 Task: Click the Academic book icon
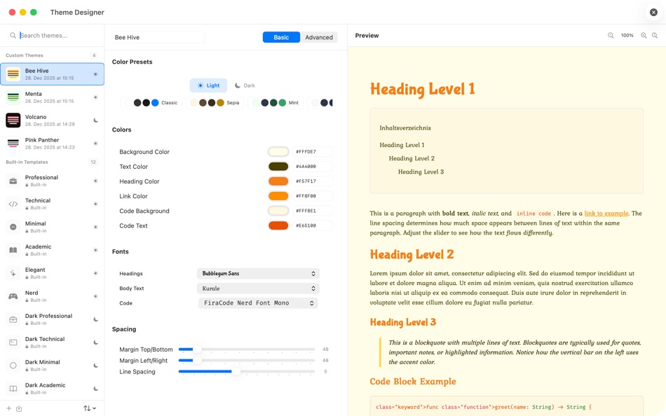coord(13,250)
